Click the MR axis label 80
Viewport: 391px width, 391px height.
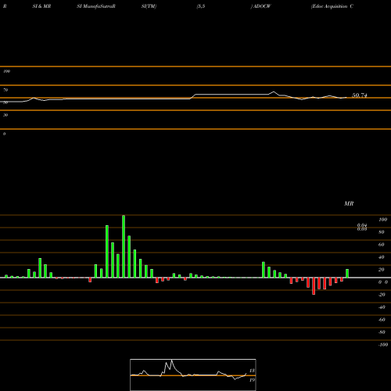[x=382, y=232]
